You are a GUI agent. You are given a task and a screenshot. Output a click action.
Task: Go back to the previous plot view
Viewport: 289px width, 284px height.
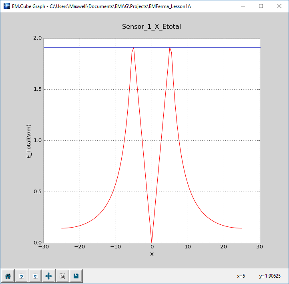pos(21,276)
